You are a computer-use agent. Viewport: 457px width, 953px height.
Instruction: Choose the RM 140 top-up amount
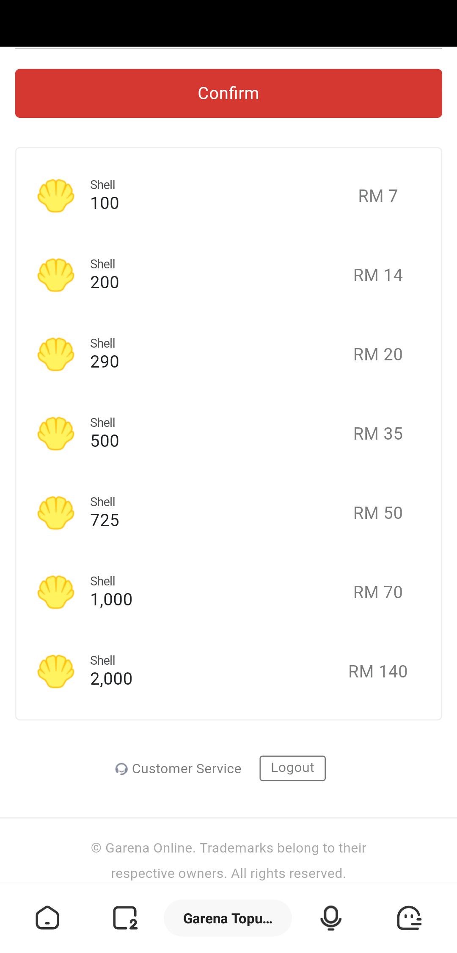(x=378, y=672)
